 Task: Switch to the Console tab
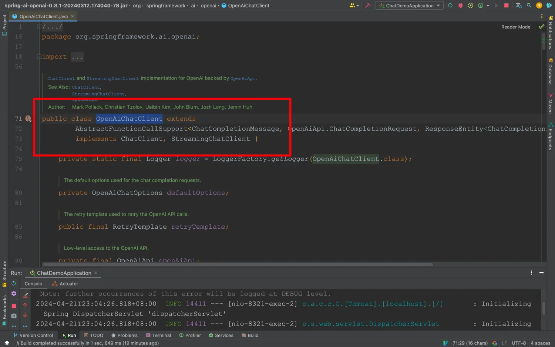tap(33, 284)
